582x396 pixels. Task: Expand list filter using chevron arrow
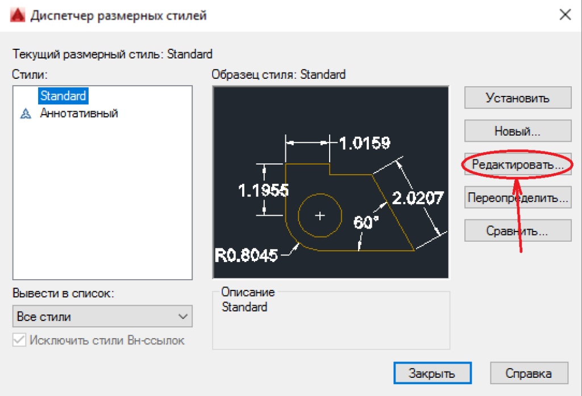[x=183, y=317]
